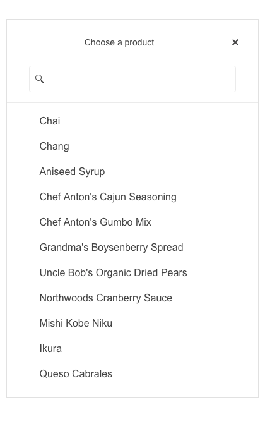Pick Northwoods Cranberry Sauce
The width and height of the screenshot is (265, 436).
[132, 298]
